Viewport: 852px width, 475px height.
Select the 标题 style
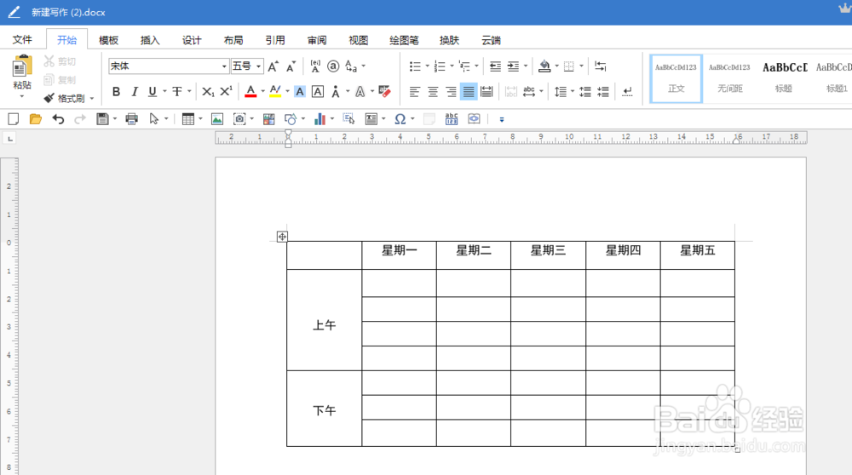(784, 78)
